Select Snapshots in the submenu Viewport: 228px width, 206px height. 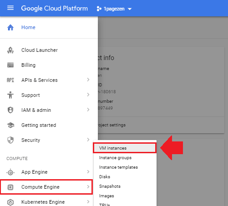click(x=125, y=186)
